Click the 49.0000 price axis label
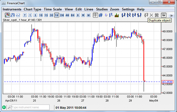 167,31
